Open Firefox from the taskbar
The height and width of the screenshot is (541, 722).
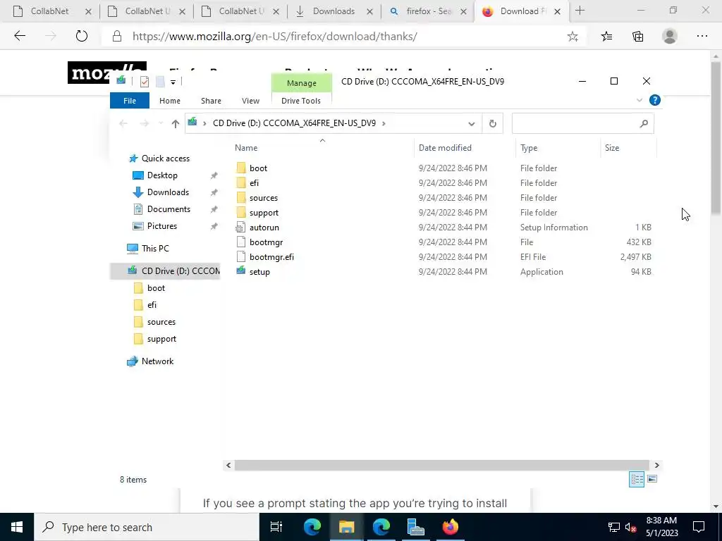pyautogui.click(x=450, y=527)
